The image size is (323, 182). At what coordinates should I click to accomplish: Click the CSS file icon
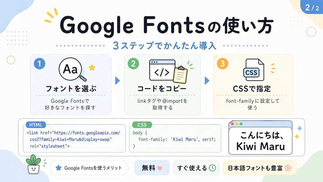pyautogui.click(x=253, y=70)
